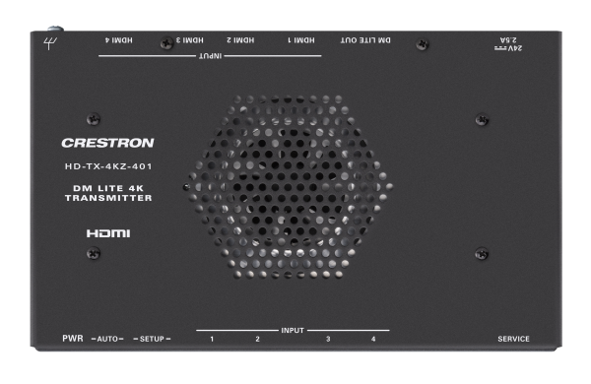The image size is (591, 384).
Task: Click the screw below the HDMI logo
Action: point(94,253)
